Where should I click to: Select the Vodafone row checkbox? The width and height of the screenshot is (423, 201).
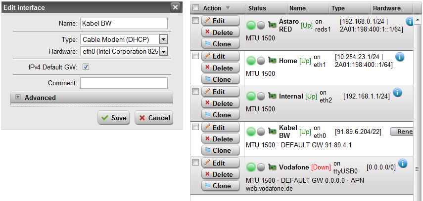[x=196, y=162]
